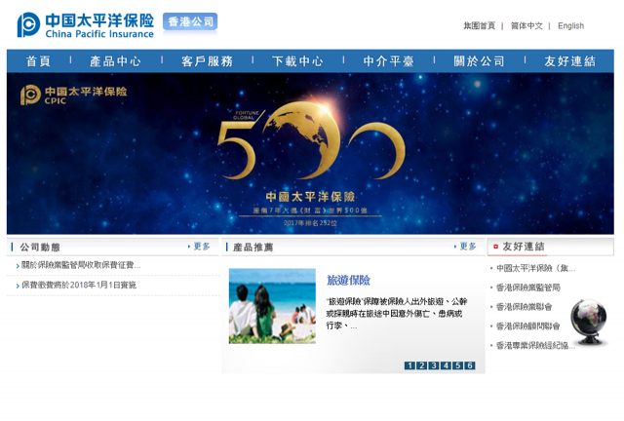This screenshot has width=624, height=421.
Task: Click the gold CPIC logo in banner
Action: 73,95
